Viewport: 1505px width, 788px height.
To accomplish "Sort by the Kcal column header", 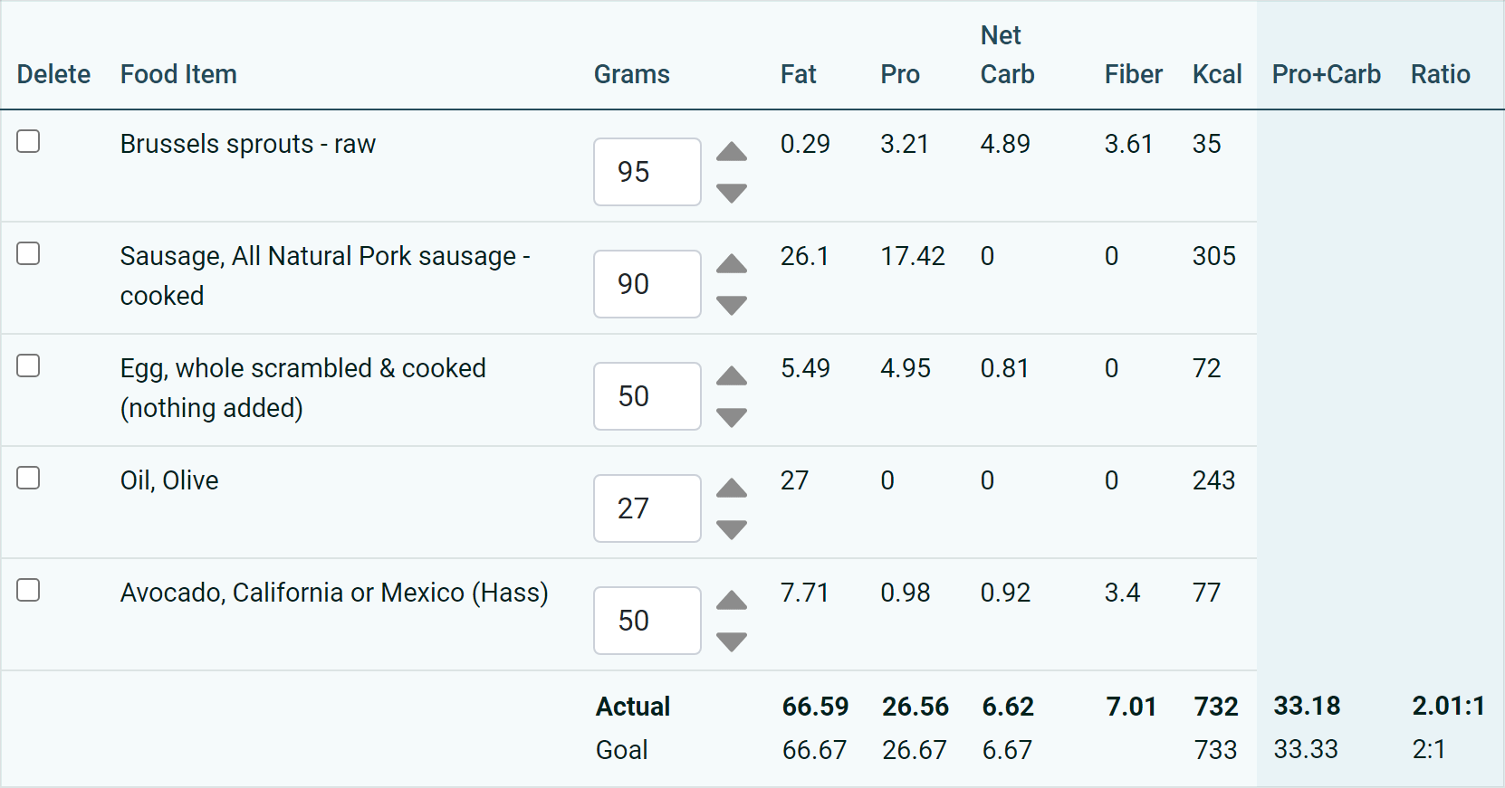I will (x=1217, y=74).
